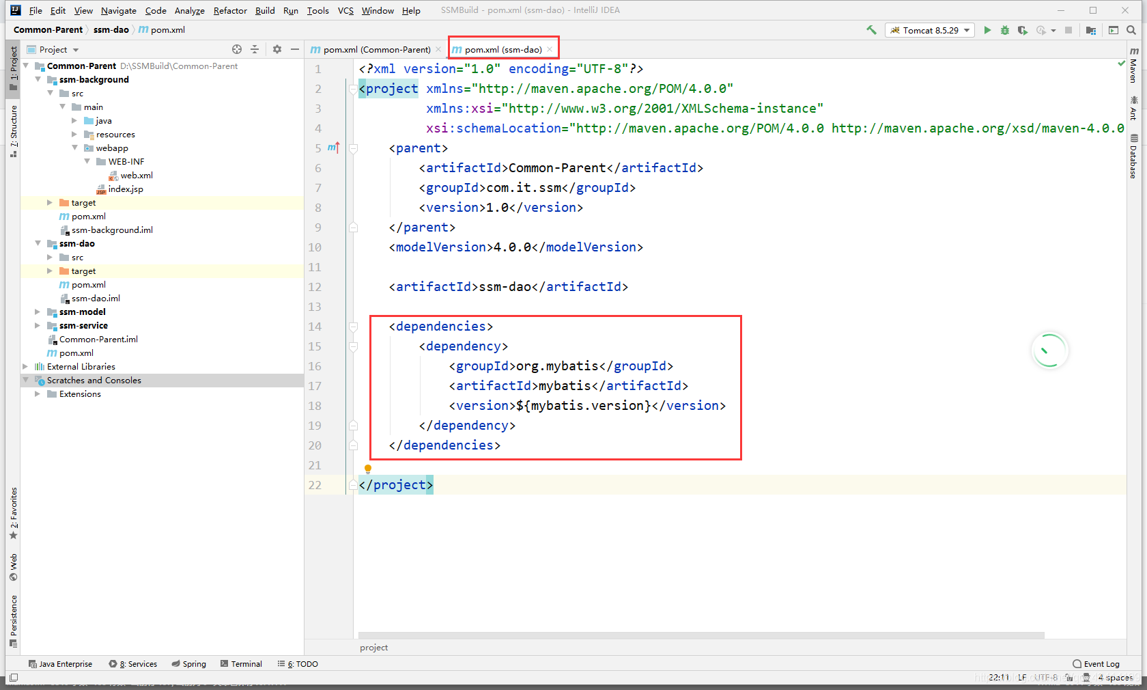1147x690 pixels.
Task: Toggle the Spring tool window
Action: pos(189,664)
